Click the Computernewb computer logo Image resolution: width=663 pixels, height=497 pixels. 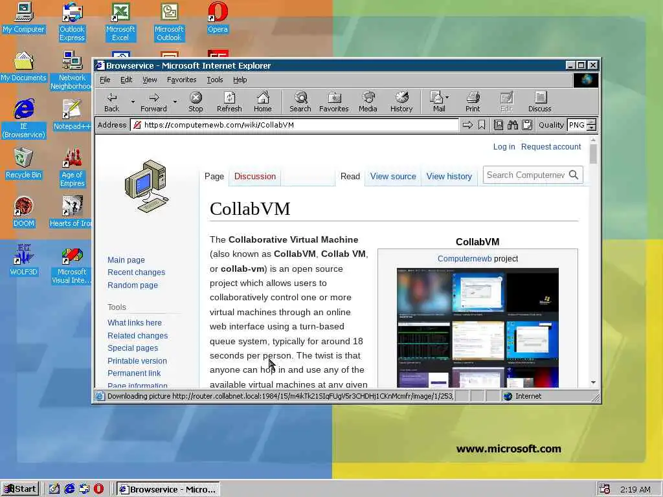coord(147,186)
